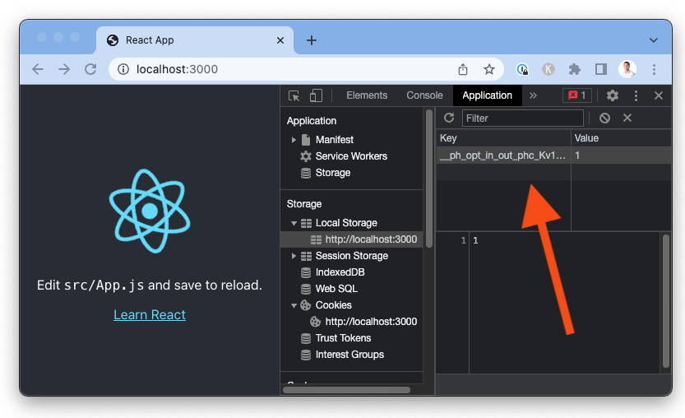Expand the Manifest tree item arrow

pos(294,140)
